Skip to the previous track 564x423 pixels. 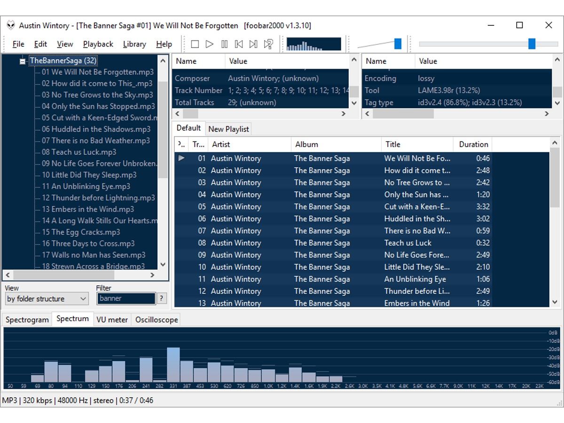[239, 44]
